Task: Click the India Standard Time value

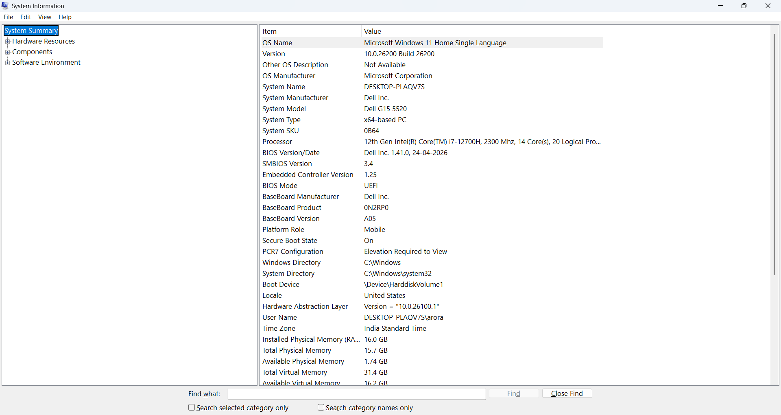Action: (x=395, y=328)
